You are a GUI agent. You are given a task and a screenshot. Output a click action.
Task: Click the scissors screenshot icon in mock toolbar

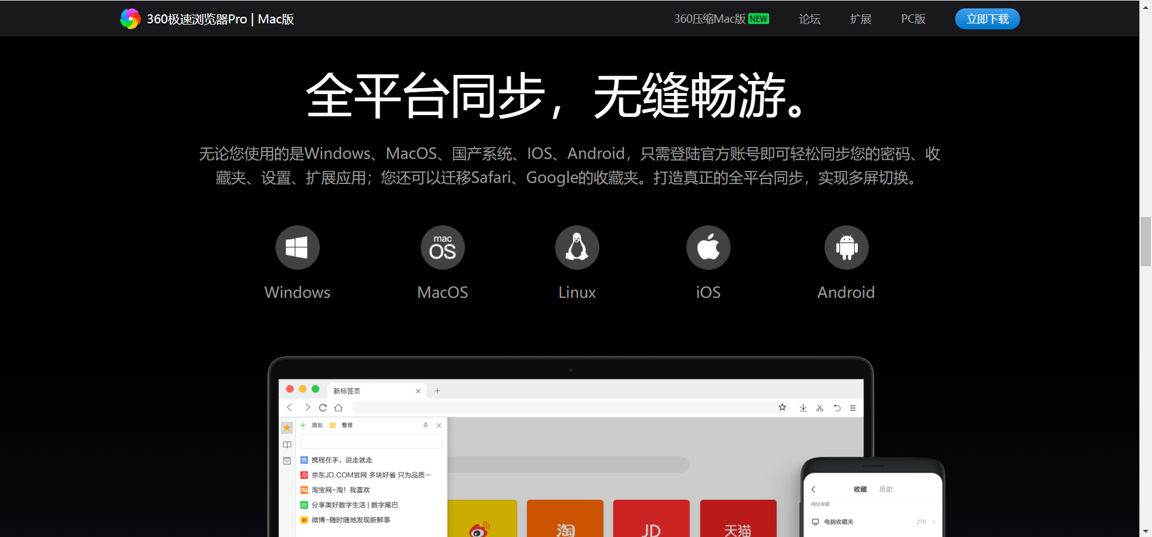point(820,408)
